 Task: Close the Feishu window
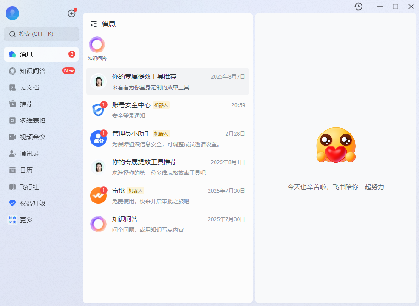point(411,6)
